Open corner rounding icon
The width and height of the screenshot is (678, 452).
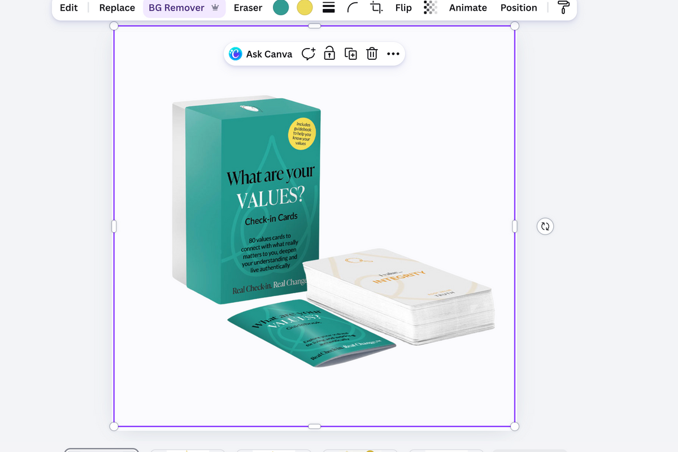point(352,8)
